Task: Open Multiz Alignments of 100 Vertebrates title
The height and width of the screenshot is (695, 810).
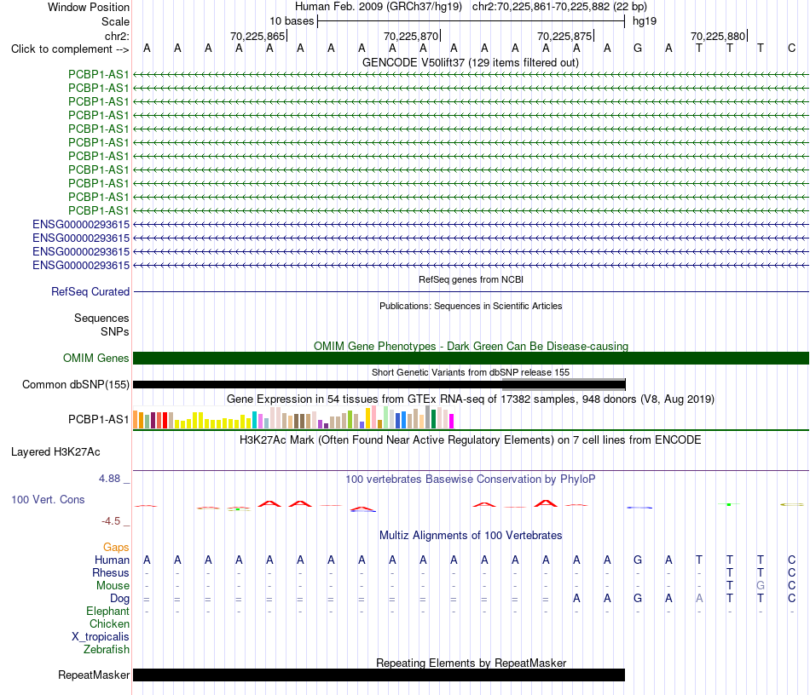Action: pyautogui.click(x=471, y=536)
